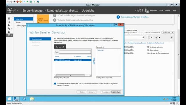The height and width of the screenshot is (105, 186).
Task: Select Serverauswahl step in the wizard
Action: click(x=40, y=39)
